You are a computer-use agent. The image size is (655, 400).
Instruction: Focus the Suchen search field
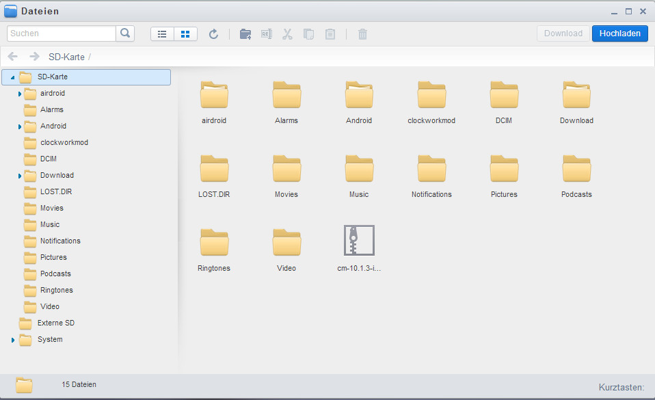point(62,34)
